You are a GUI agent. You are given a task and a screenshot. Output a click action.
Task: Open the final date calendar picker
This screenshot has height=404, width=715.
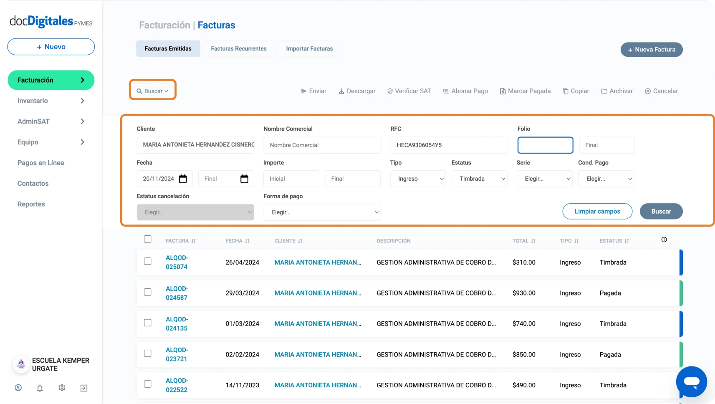(x=245, y=179)
